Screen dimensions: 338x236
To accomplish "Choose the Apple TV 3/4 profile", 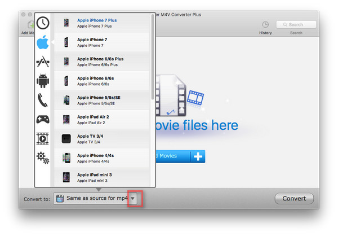I will pyautogui.click(x=101, y=139).
